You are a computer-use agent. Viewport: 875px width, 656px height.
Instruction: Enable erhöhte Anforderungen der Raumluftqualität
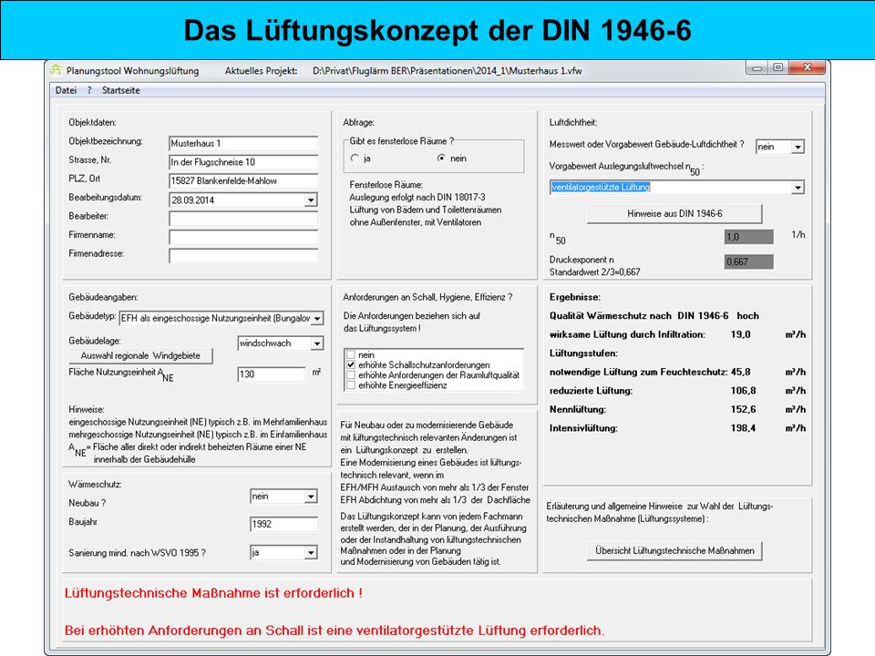point(351,374)
